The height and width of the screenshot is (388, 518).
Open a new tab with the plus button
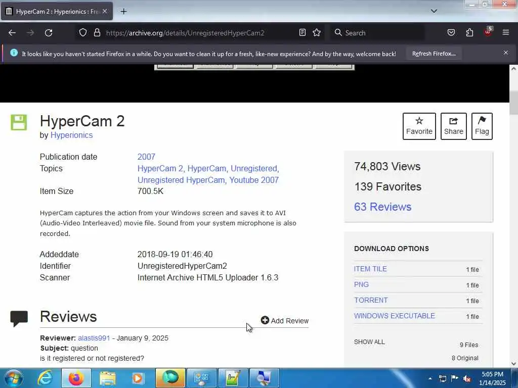tap(123, 12)
